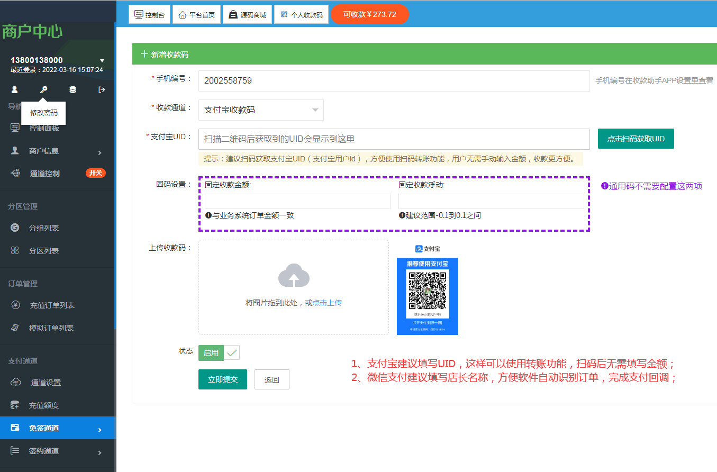Open 充值订单列表 from sidebar
The image size is (717, 472).
pos(52,305)
